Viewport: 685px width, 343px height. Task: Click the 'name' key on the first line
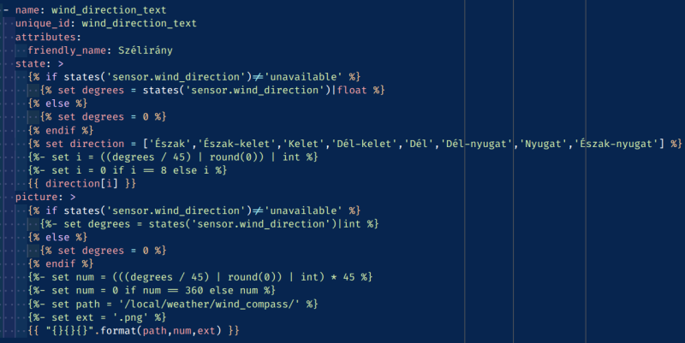[28, 9]
